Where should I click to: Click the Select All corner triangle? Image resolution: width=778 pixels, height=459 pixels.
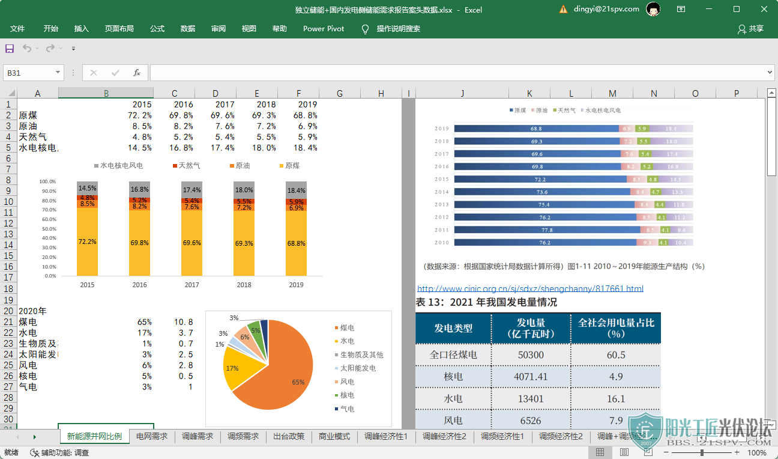point(11,93)
